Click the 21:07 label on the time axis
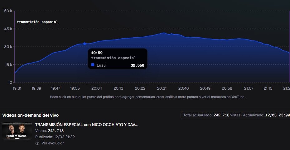 249,88
